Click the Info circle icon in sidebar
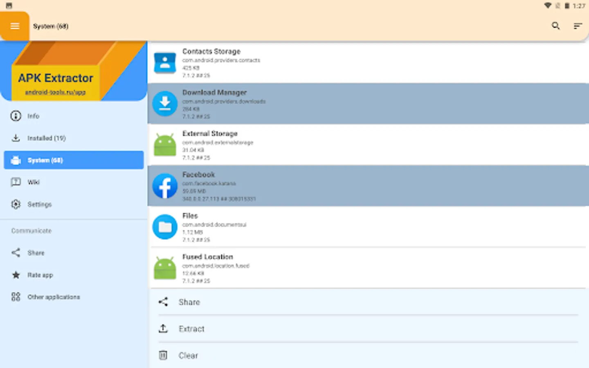Viewport: 589px width, 368px height. 16,116
